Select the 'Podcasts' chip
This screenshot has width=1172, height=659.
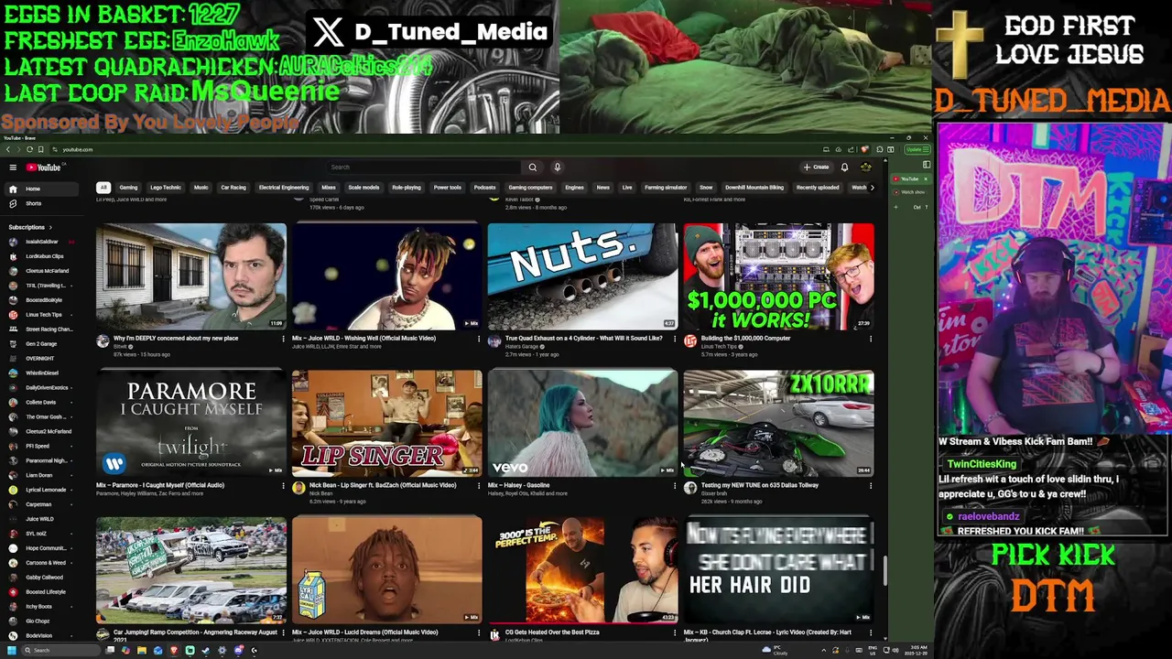[484, 188]
